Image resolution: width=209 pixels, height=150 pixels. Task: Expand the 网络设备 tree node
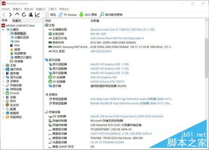3,89
